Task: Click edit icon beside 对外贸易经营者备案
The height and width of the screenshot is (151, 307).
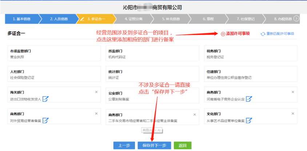Action: [45, 120]
